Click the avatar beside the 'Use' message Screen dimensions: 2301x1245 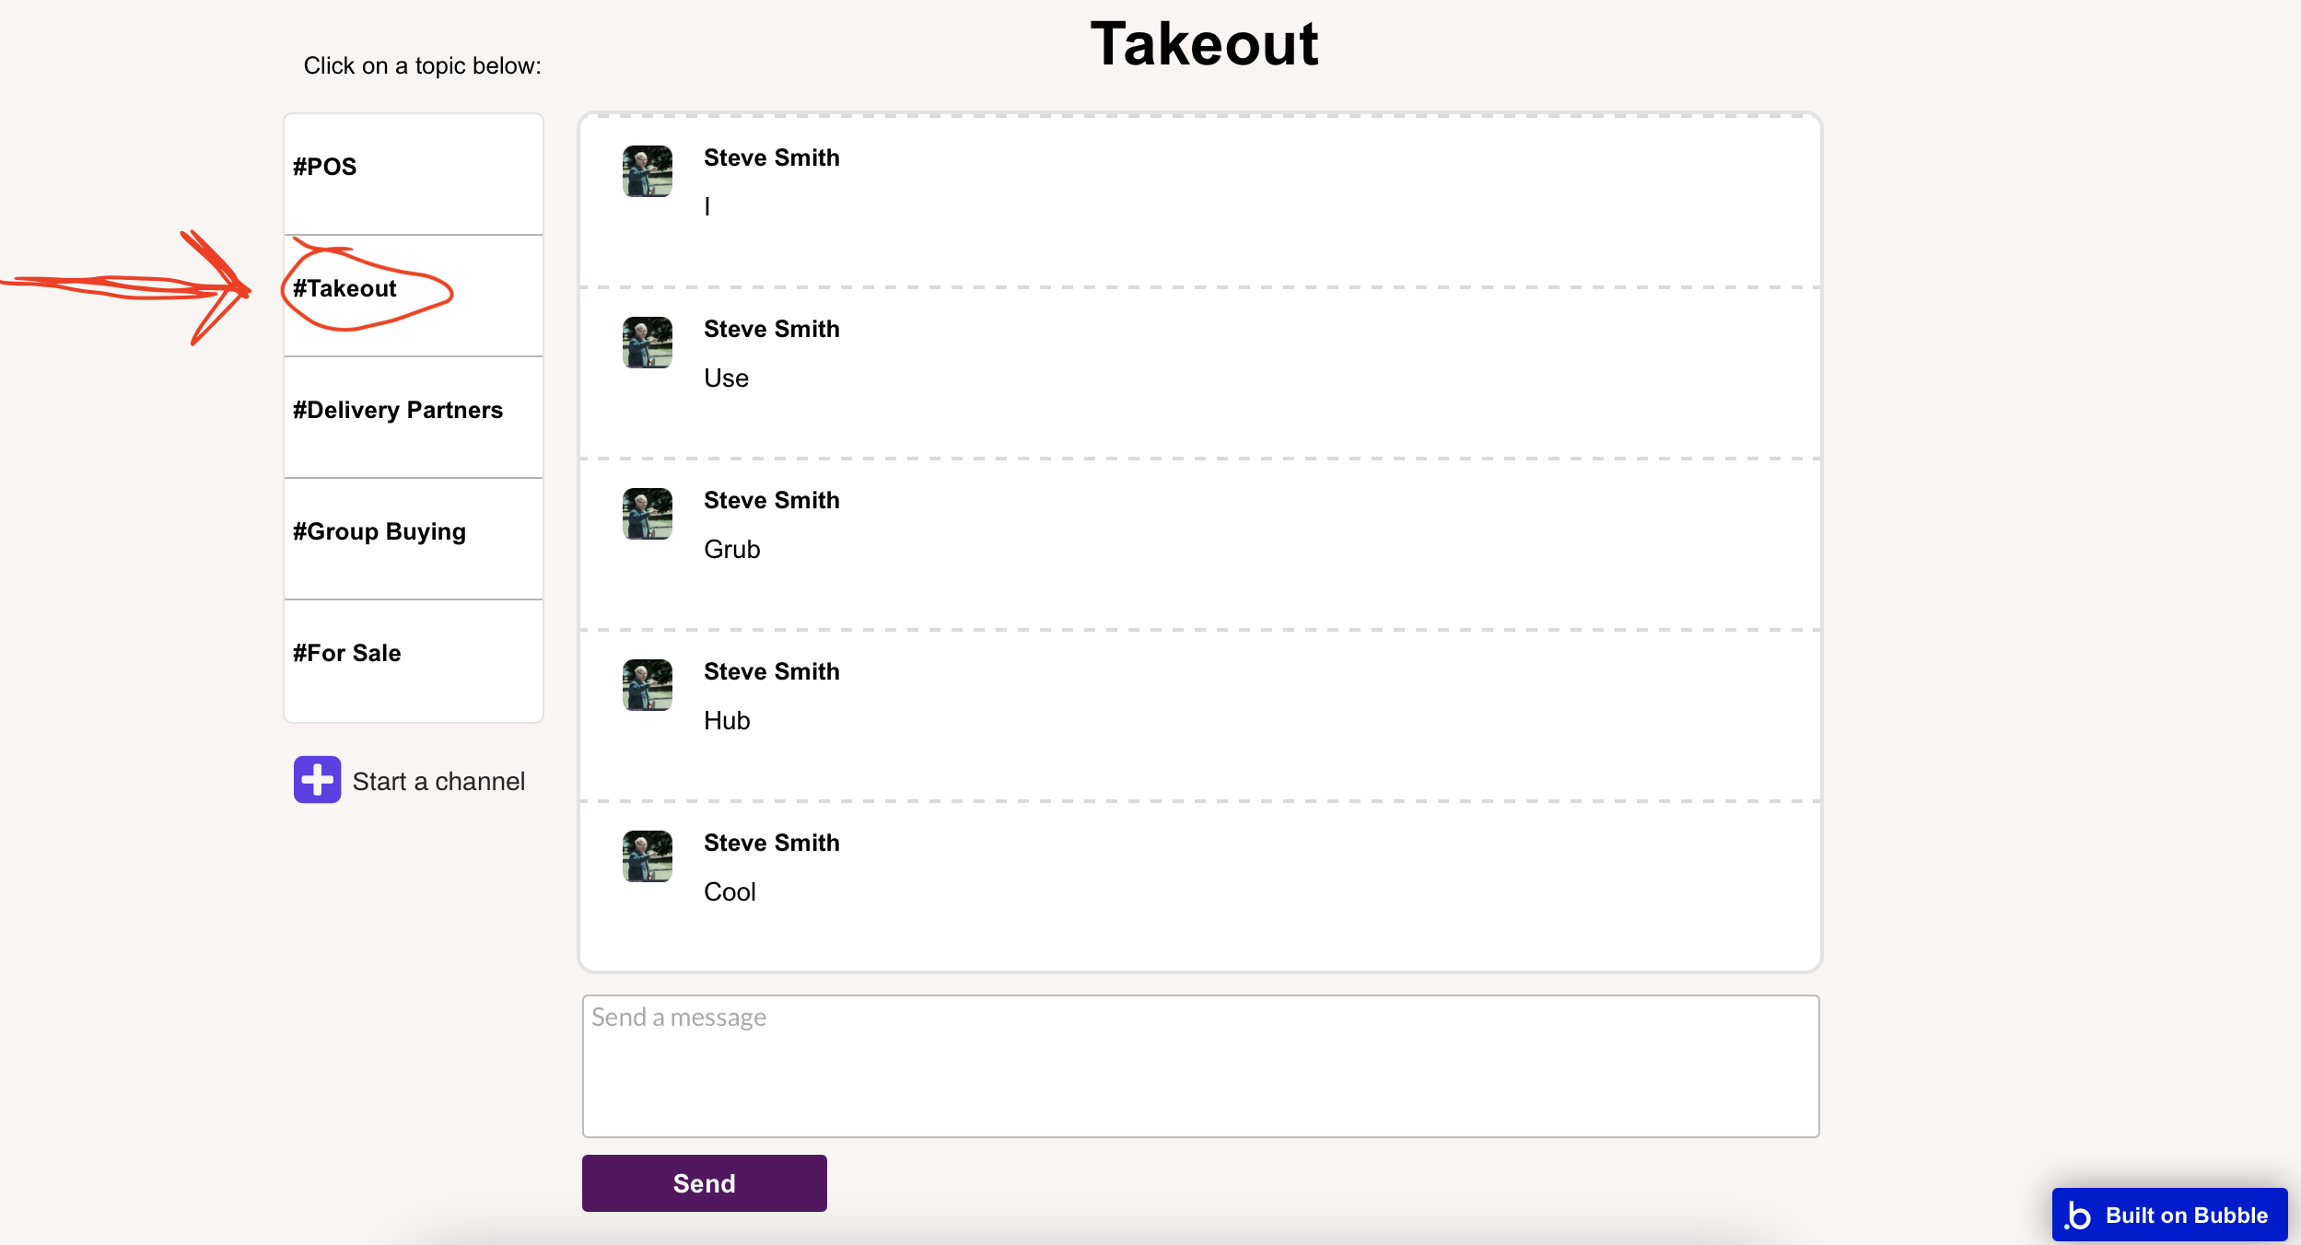648,343
